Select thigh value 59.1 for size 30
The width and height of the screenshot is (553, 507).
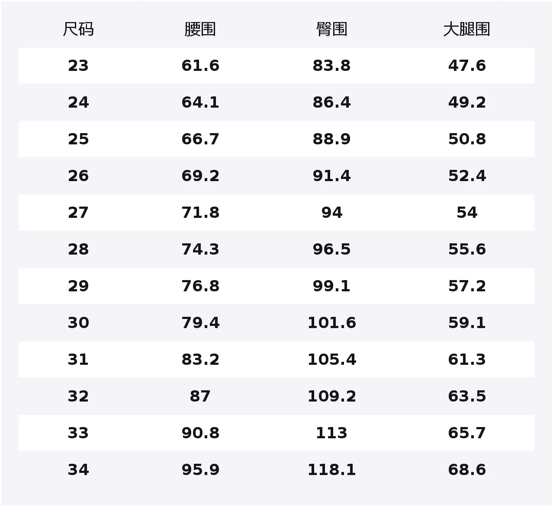coord(466,323)
